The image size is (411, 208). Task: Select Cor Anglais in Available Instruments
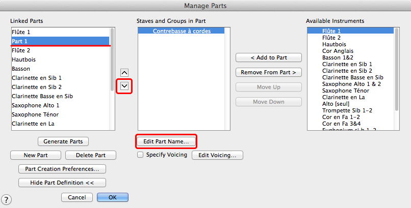point(338,51)
